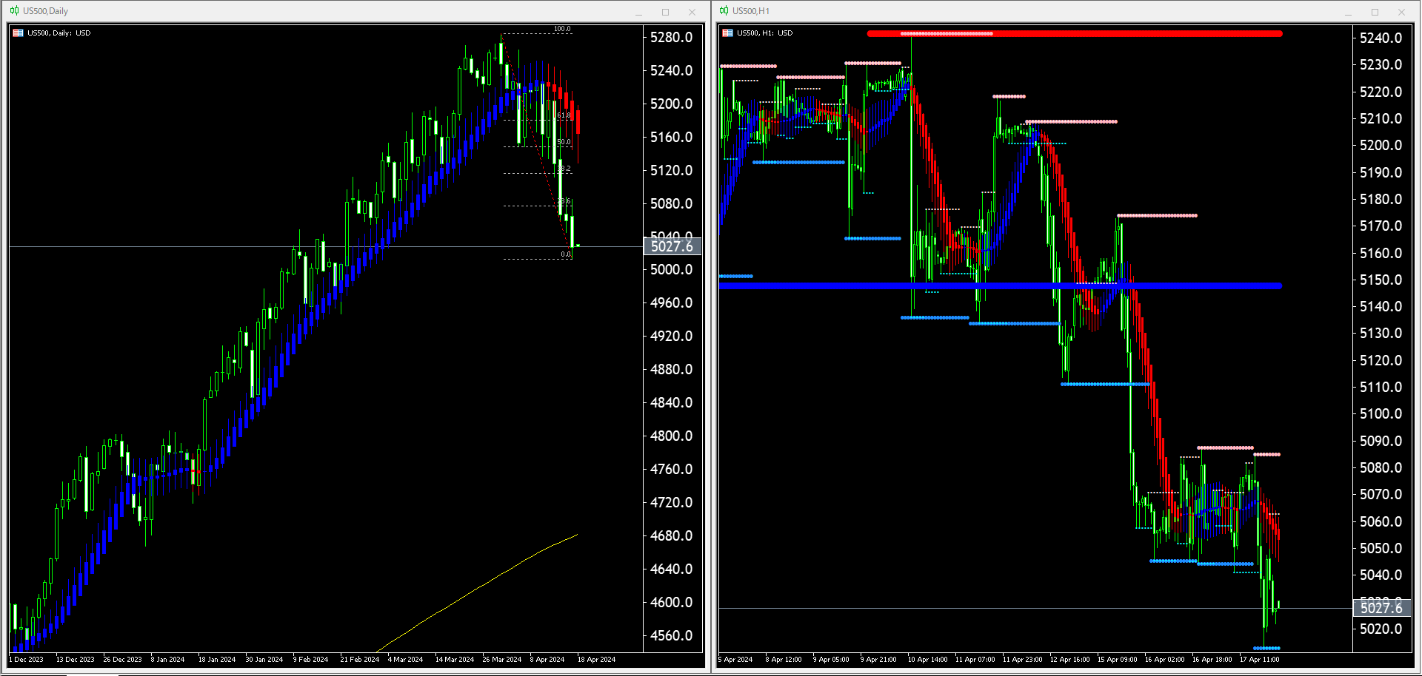Image resolution: width=1422 pixels, height=676 pixels.
Task: Select the 'US500,Daily' window title text
Action: 45,11
